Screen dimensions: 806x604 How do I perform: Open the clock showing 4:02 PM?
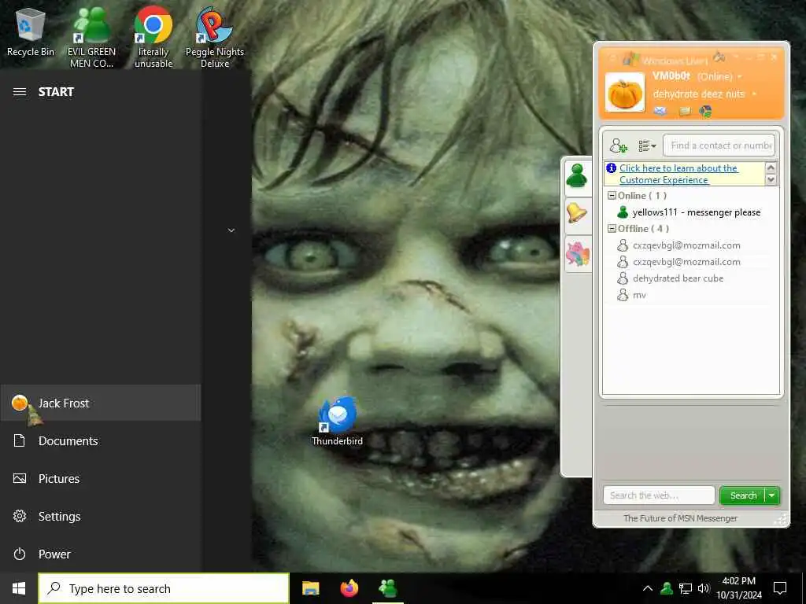point(738,588)
